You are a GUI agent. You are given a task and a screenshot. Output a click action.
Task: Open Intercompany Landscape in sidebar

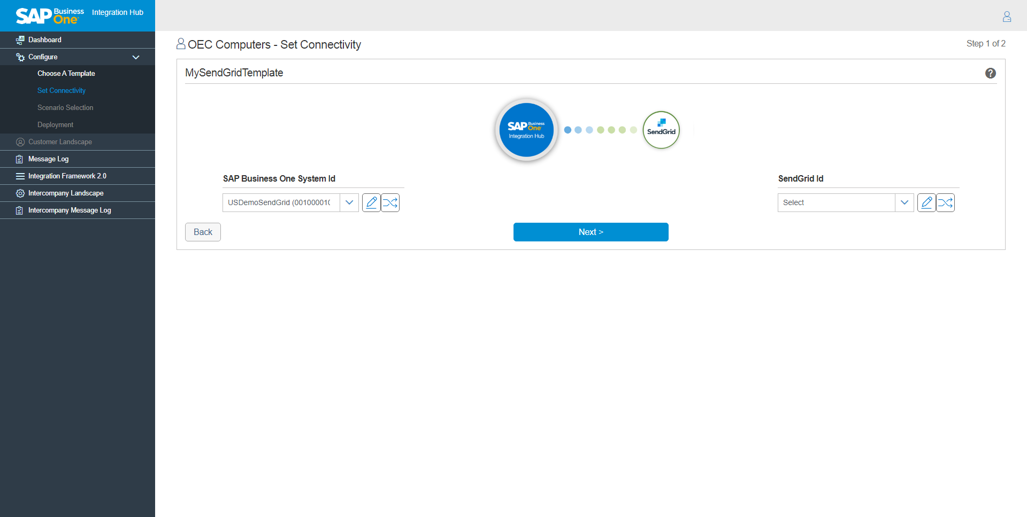click(66, 193)
